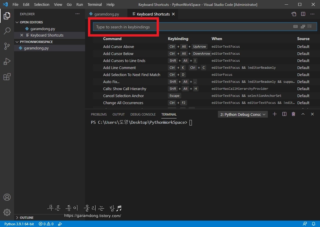Open the Run and Debug view
The image size is (320, 227).
click(x=7, y=61)
